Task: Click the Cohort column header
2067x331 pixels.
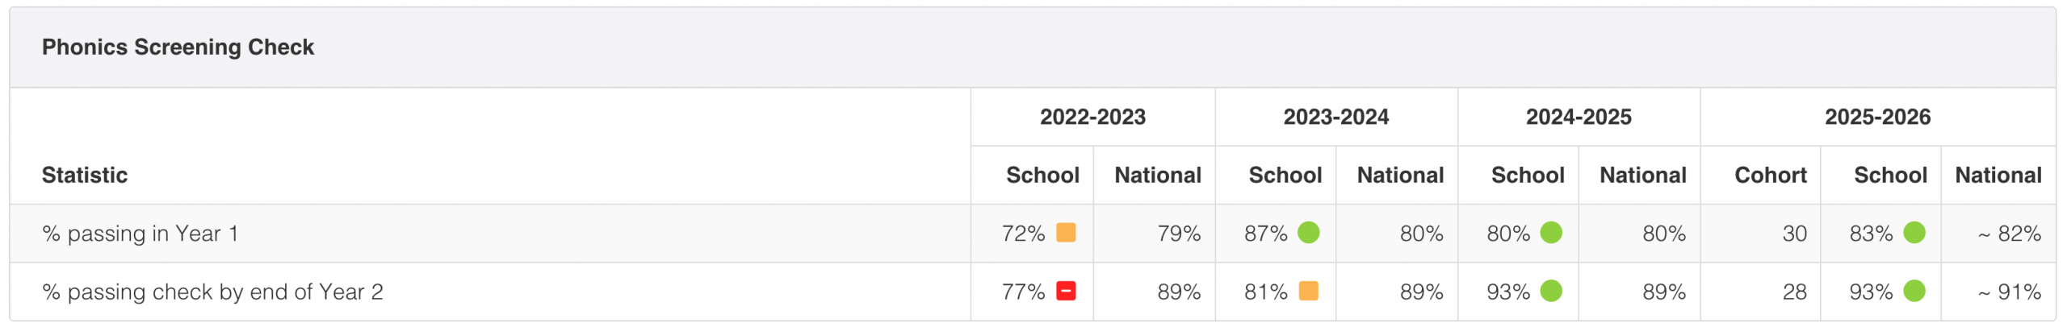Action: point(1771,175)
